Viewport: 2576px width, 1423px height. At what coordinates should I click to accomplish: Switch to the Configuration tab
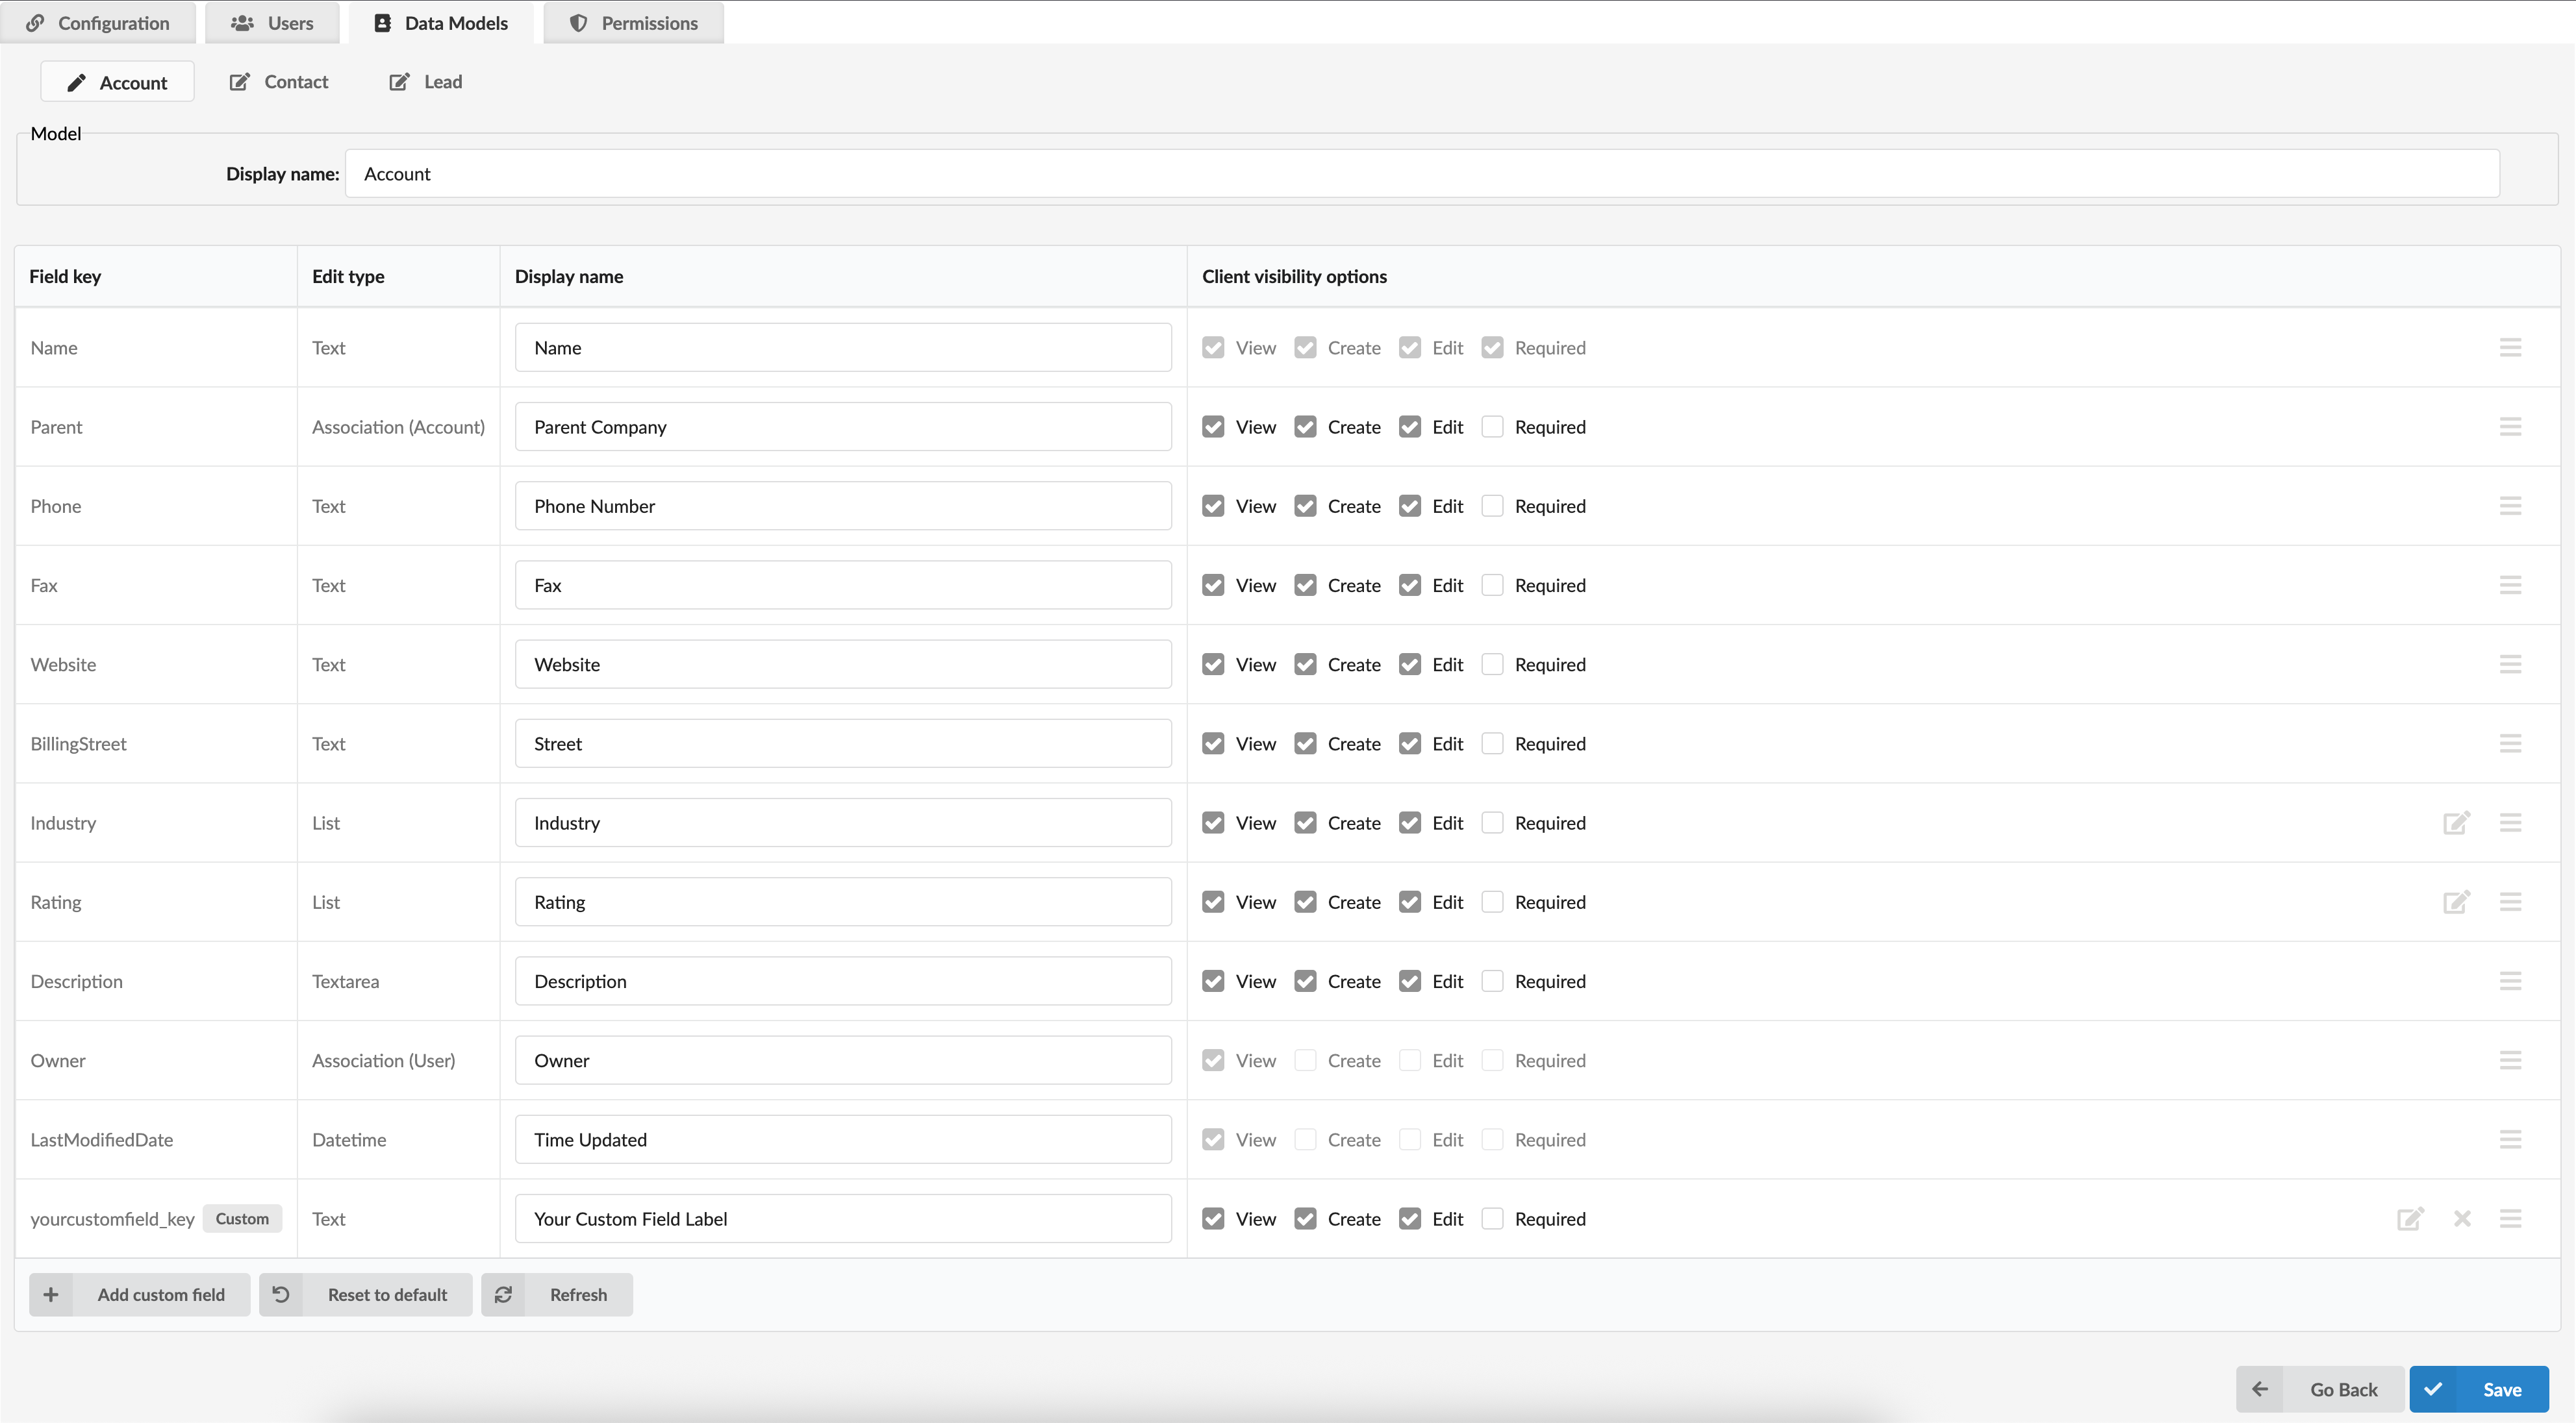click(x=98, y=22)
